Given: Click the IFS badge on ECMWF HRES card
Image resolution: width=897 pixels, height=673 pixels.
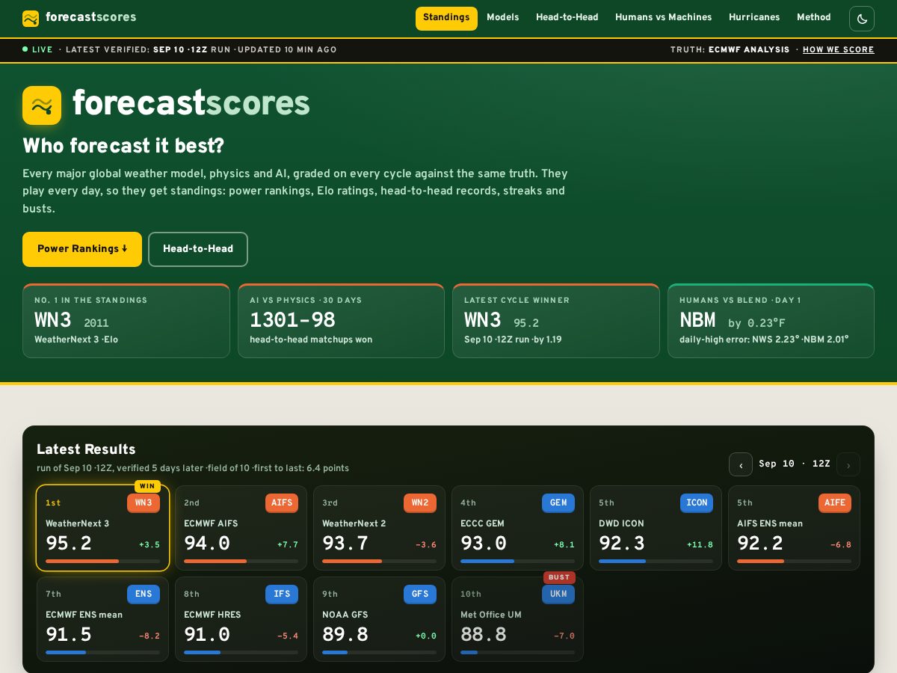Looking at the screenshot, I should coord(282,594).
